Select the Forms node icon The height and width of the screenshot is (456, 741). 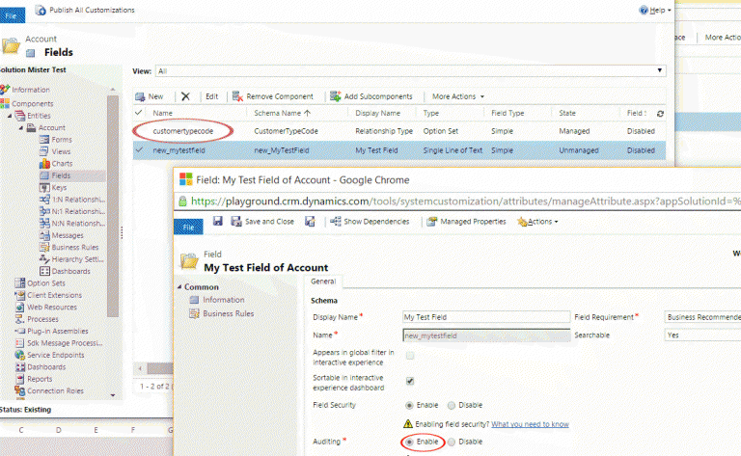coord(44,139)
